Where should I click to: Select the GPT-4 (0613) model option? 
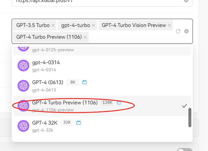(x=102, y=86)
